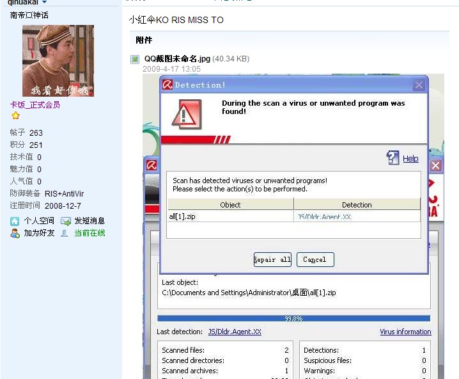Click the 发短消息 envelope icon
459x379 pixels.
click(x=66, y=221)
